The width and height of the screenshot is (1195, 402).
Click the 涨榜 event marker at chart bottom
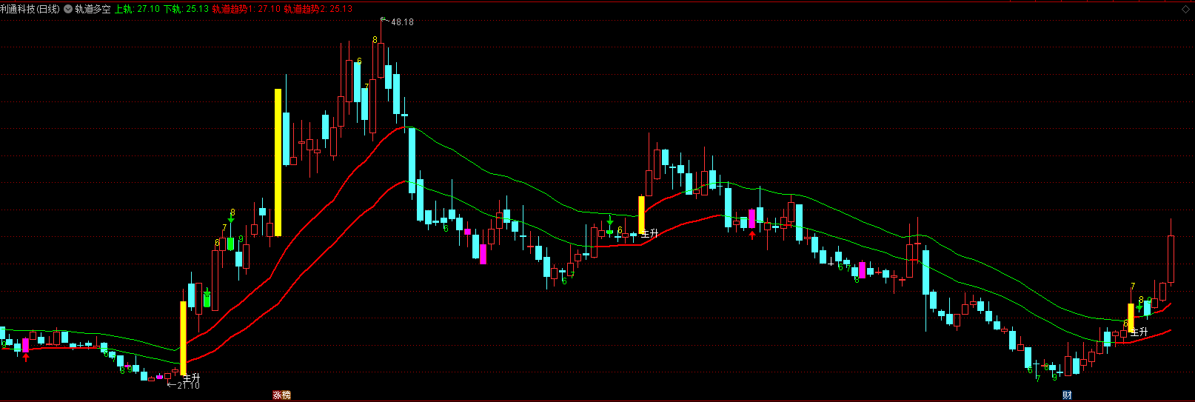[281, 395]
